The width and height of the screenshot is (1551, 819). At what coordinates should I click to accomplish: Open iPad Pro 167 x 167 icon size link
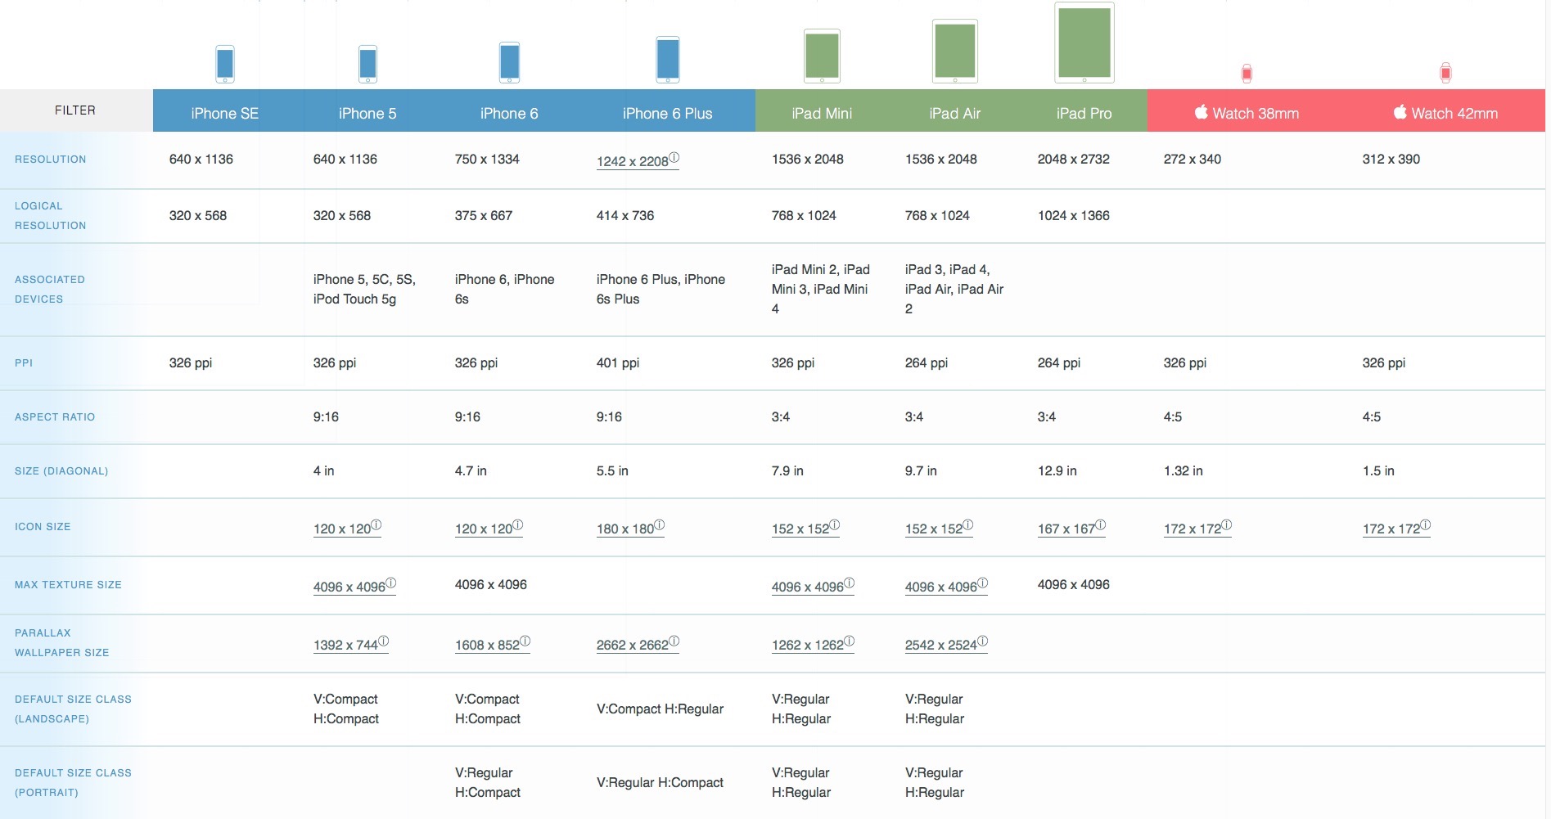1066,529
